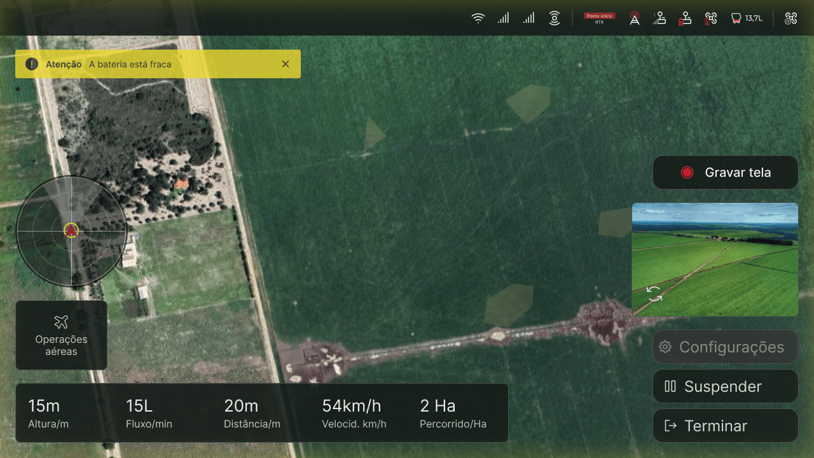Check the remote controller battery icon
The height and width of the screenshot is (458, 814).
685,18
